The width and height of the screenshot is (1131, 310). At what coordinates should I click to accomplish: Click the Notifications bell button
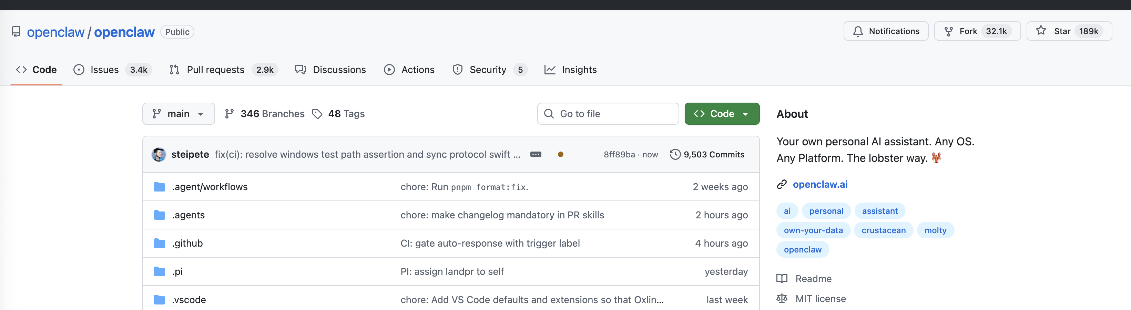(886, 31)
